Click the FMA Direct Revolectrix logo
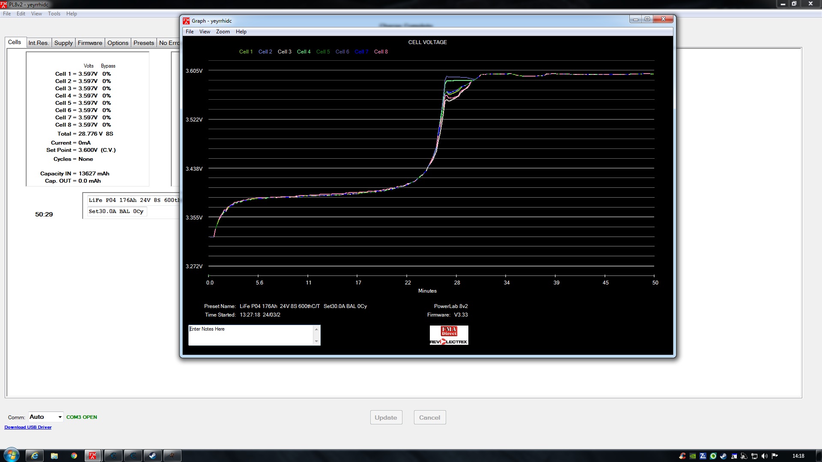 click(449, 335)
